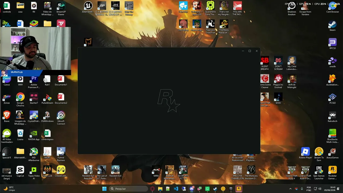Open Discord from the taskbar

[192, 189]
